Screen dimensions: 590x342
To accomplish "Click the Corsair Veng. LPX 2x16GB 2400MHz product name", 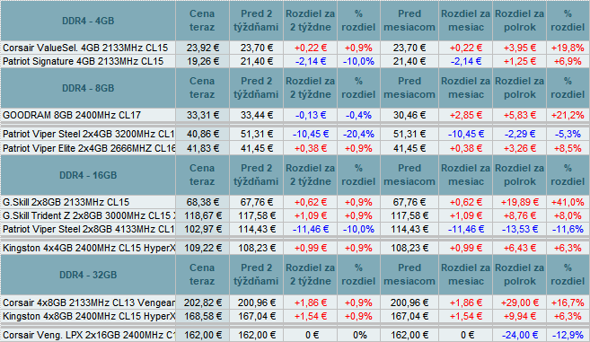I will tap(88, 335).
